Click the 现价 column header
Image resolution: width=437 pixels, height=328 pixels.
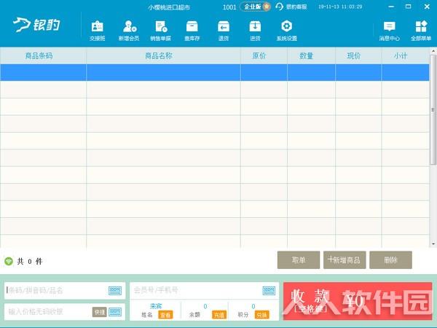coord(358,56)
